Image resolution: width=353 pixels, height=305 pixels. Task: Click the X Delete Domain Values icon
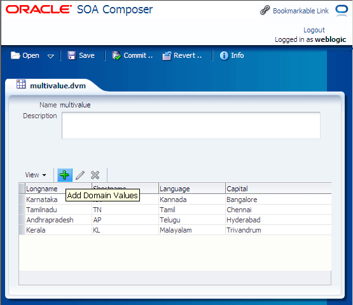(x=95, y=175)
